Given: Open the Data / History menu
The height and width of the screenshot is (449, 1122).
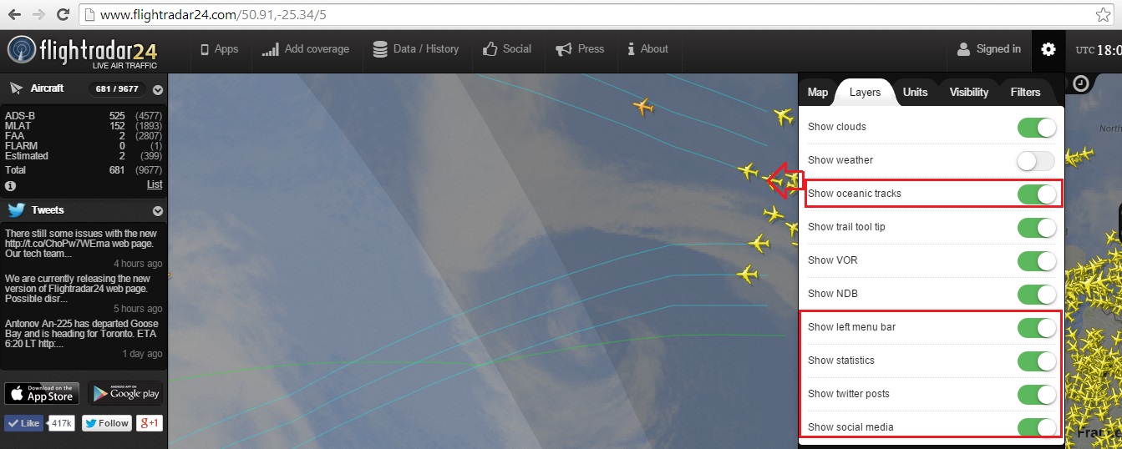Looking at the screenshot, I should pos(416,49).
